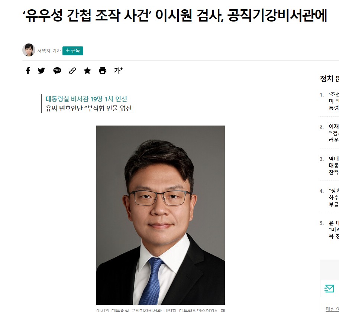Open reporter 서영지 기자 profile link
The height and width of the screenshot is (312, 339).
click(49, 51)
